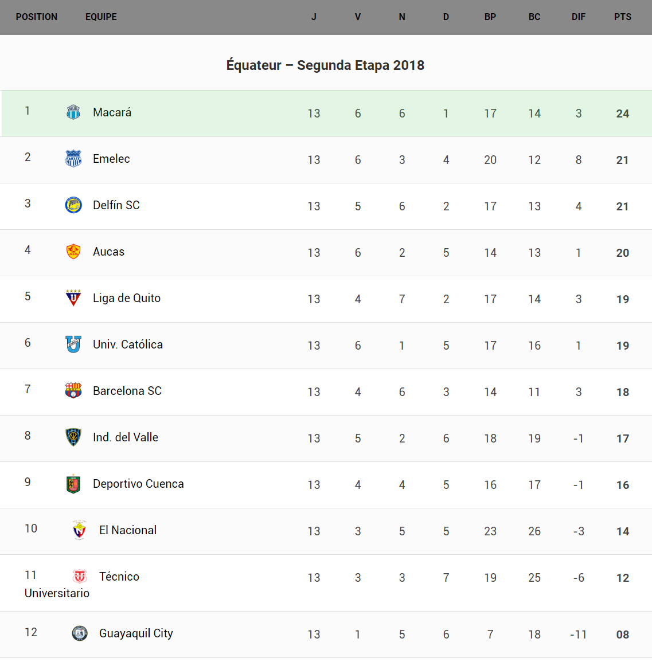652x662 pixels.
Task: Click the EQUIPE column header
Action: (101, 17)
